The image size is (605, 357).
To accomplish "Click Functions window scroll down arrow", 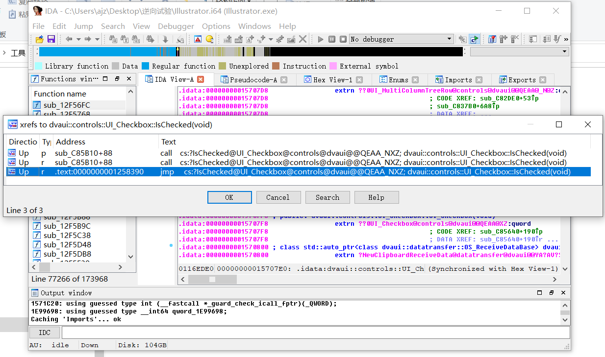I will [x=130, y=257].
